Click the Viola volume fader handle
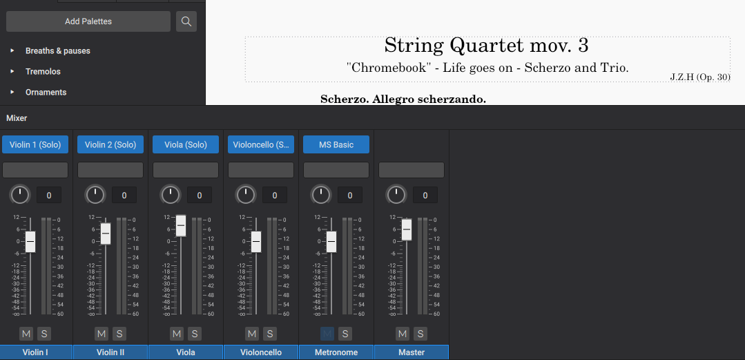Viewport: 745px width, 360px height. (181, 225)
